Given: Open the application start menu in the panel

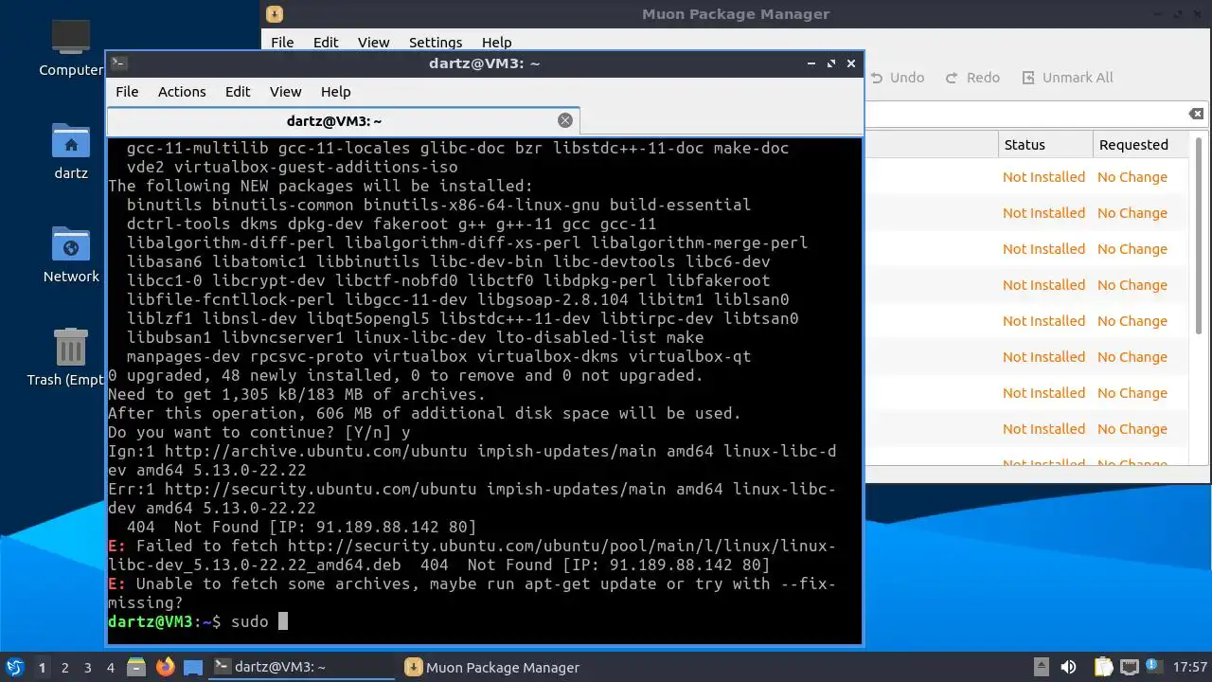Looking at the screenshot, I should tap(15, 667).
